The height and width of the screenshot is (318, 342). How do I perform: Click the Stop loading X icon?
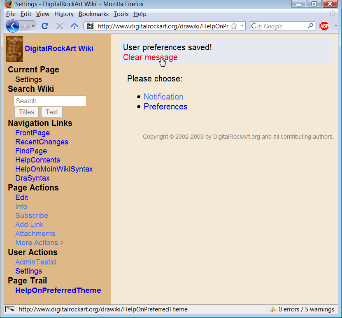pyautogui.click(x=60, y=26)
